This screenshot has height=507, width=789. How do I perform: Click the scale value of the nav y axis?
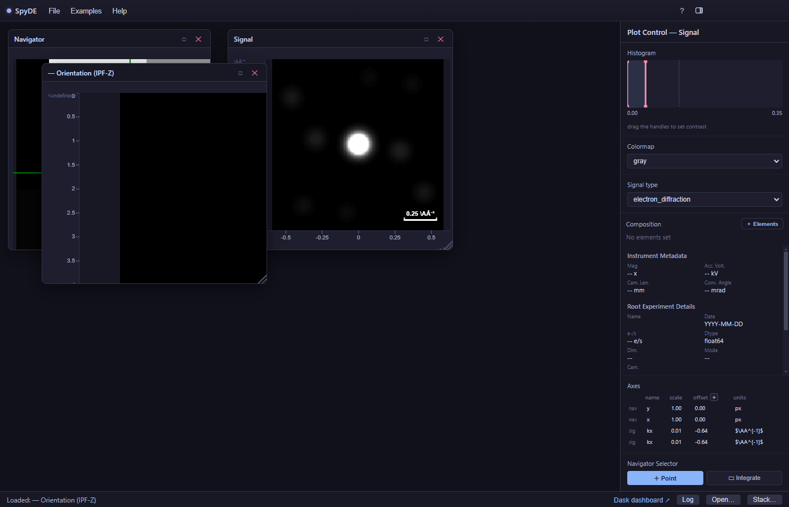[x=676, y=408]
